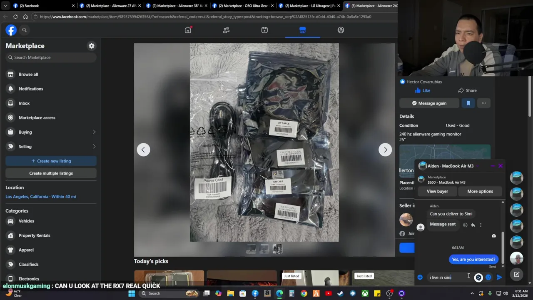Save listing with bookmark icon
This screenshot has width=533, height=300.
(x=468, y=103)
